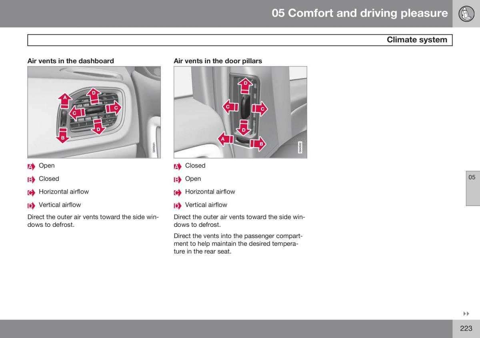Click the A arrow in the door pillar picture
The width and height of the screenshot is (480, 338).
tap(226, 139)
